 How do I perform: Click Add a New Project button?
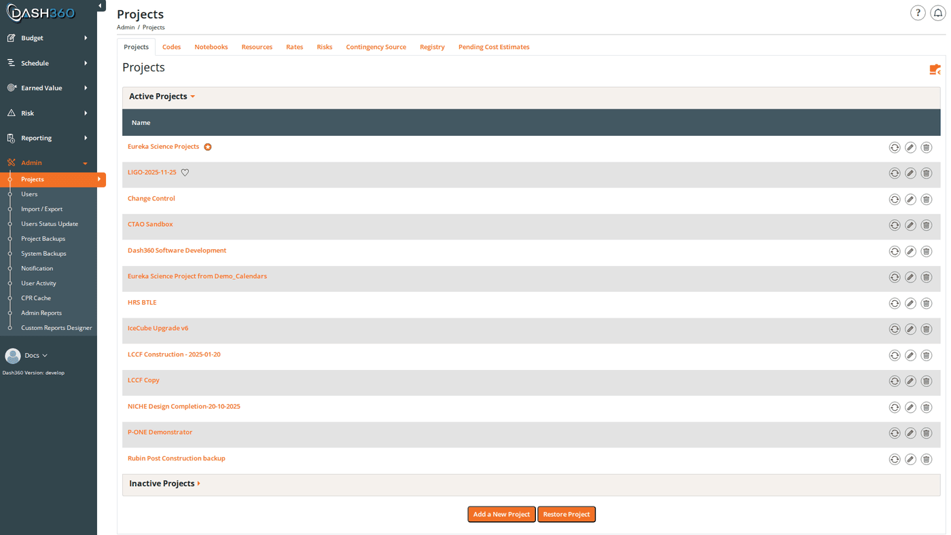click(501, 515)
